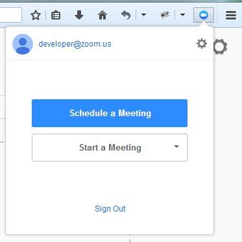Click the bookmark star icon
Screen dimensions: 242x242
(36, 16)
